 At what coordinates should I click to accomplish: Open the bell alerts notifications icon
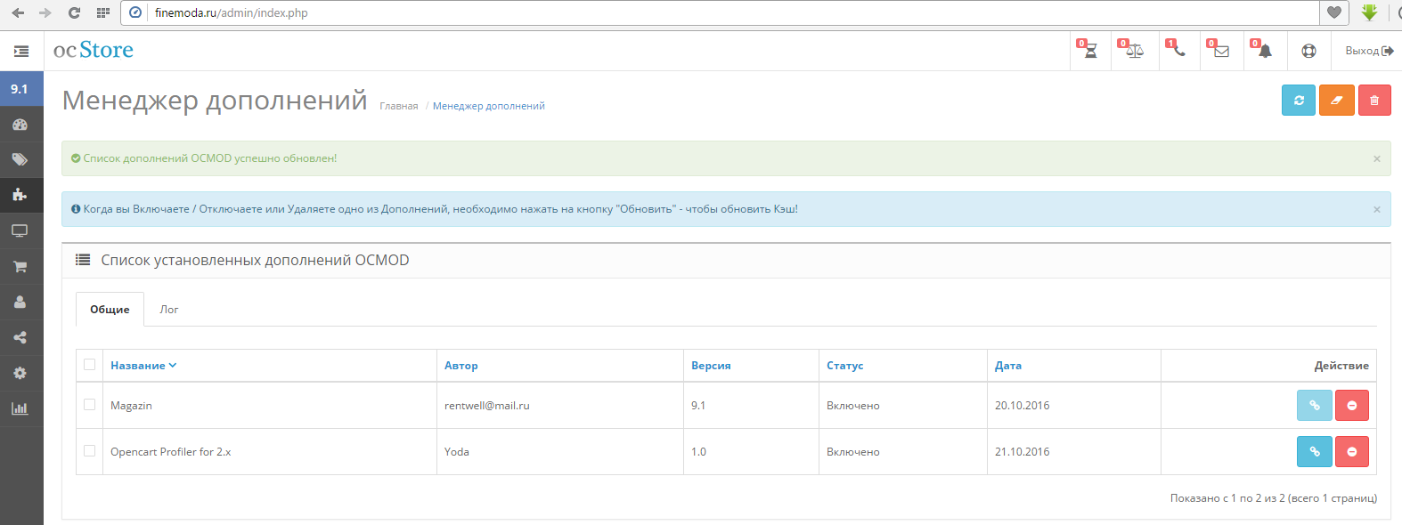pyautogui.click(x=1265, y=51)
